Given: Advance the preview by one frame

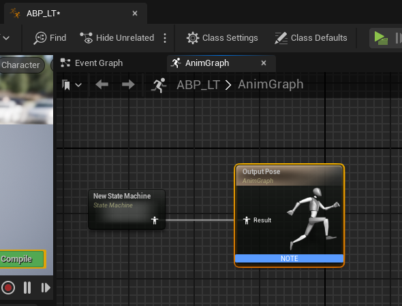Looking at the screenshot, I should [x=46, y=288].
